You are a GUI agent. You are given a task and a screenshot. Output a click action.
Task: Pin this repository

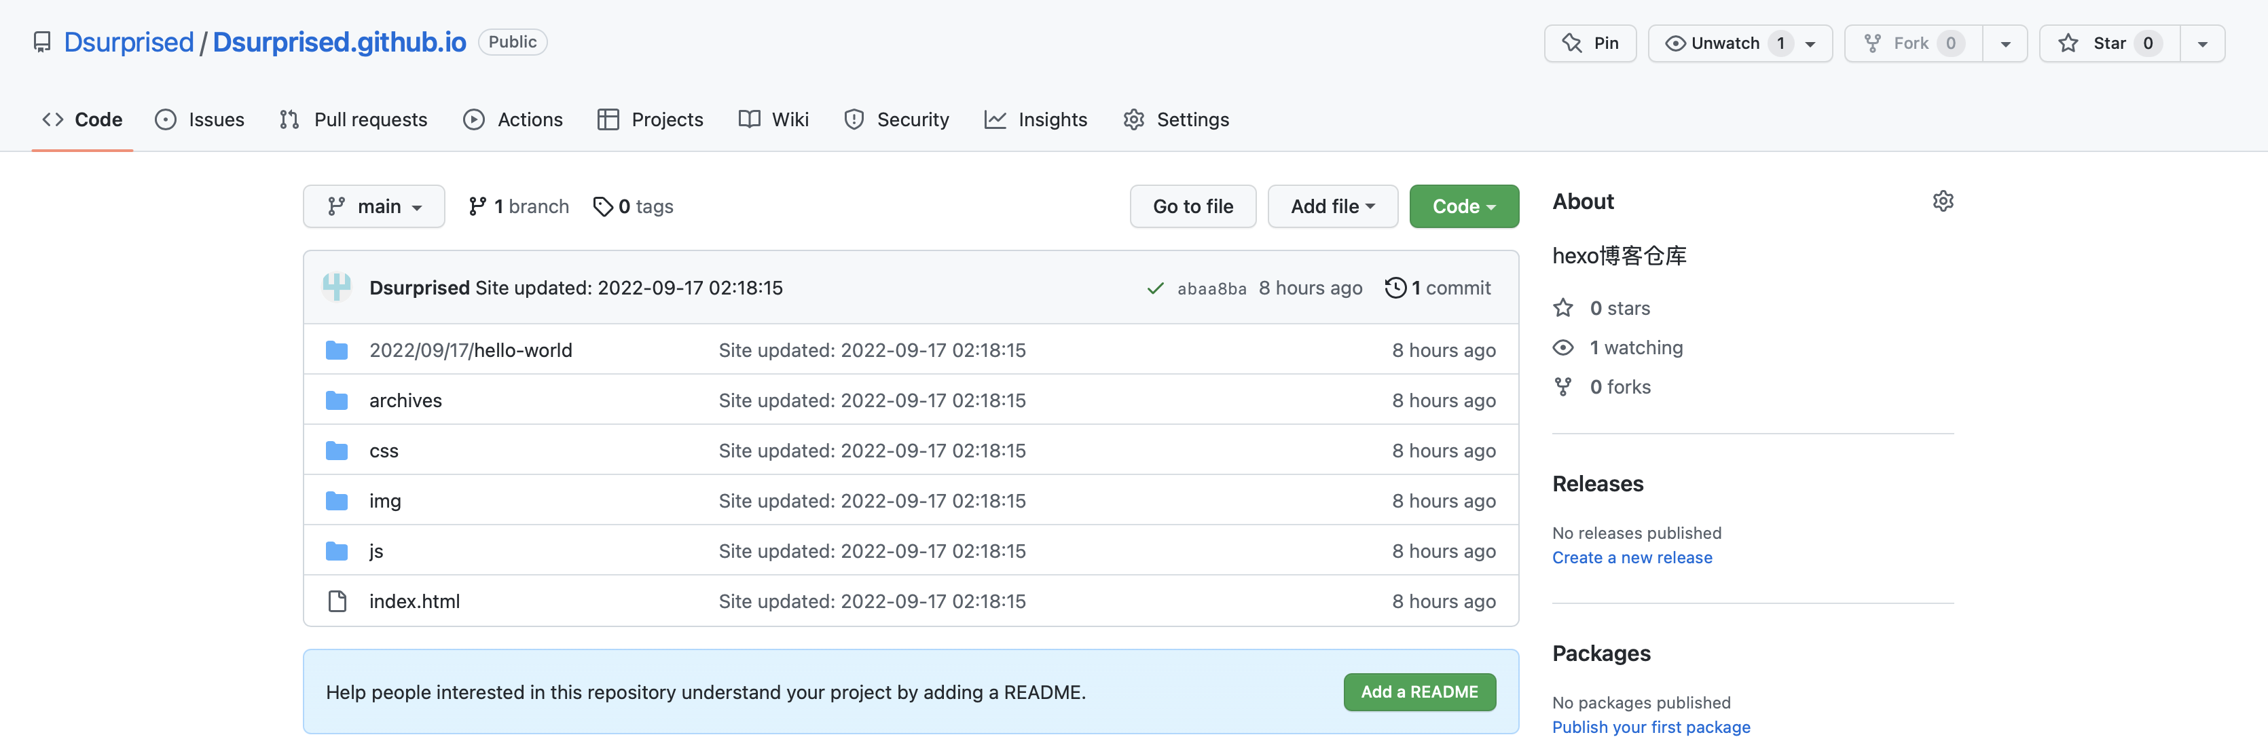tap(1590, 43)
